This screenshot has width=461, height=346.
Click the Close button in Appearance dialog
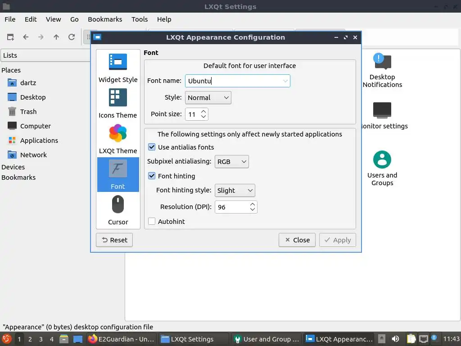[297, 240]
